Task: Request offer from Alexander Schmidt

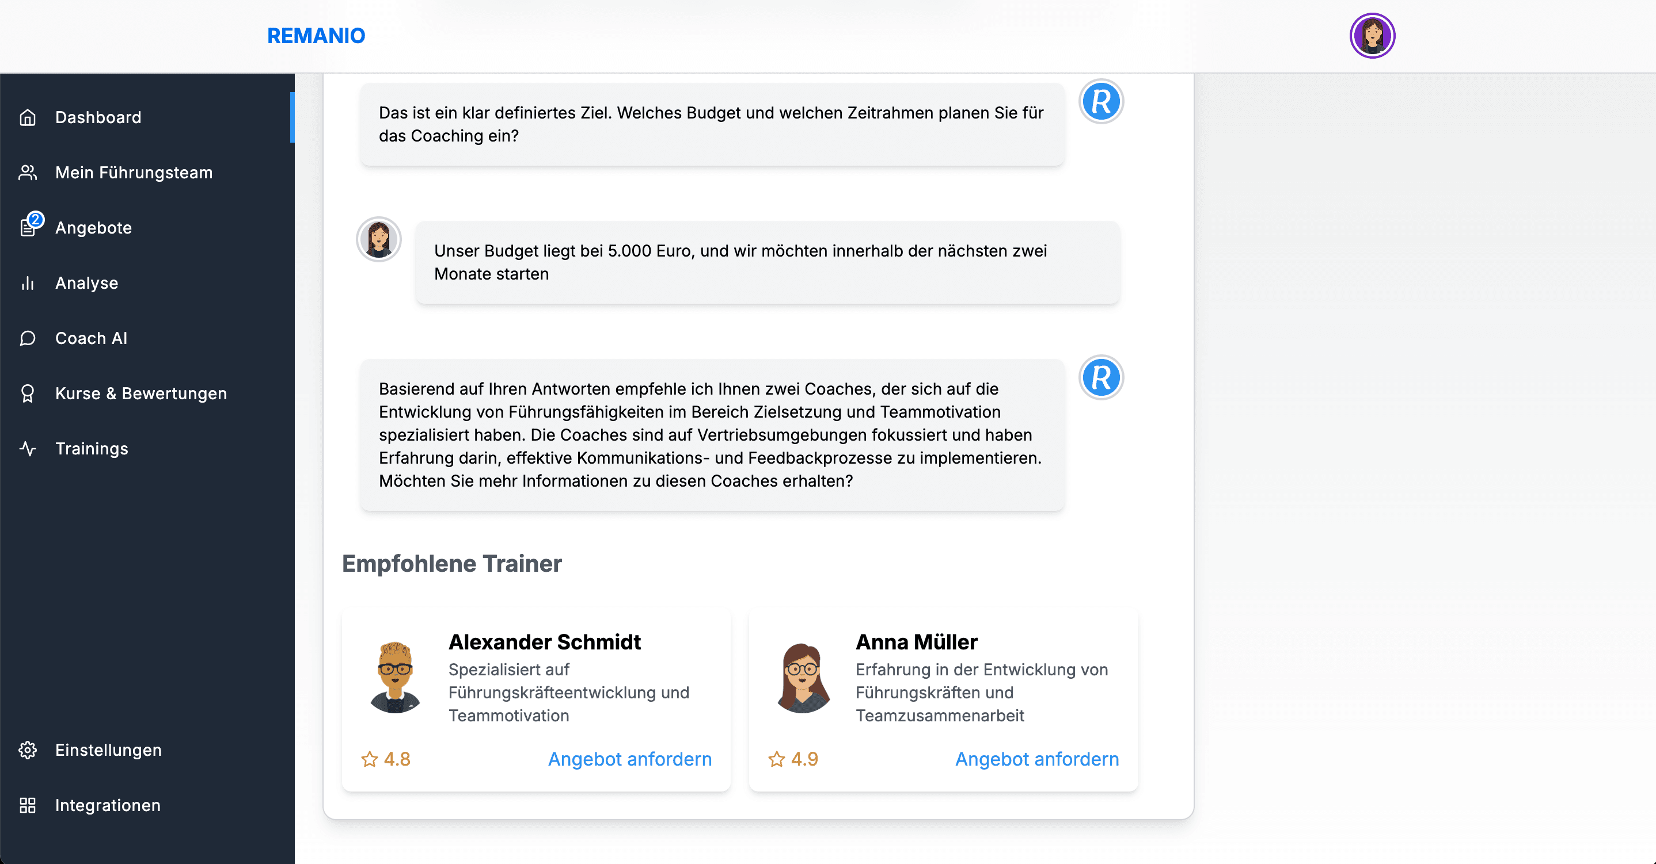Action: pos(629,759)
